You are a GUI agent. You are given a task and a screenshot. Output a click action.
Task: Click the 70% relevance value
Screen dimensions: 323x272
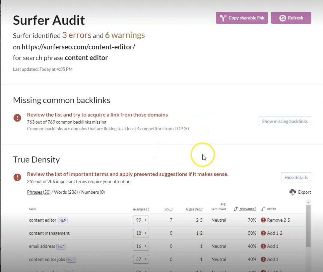click(x=252, y=220)
